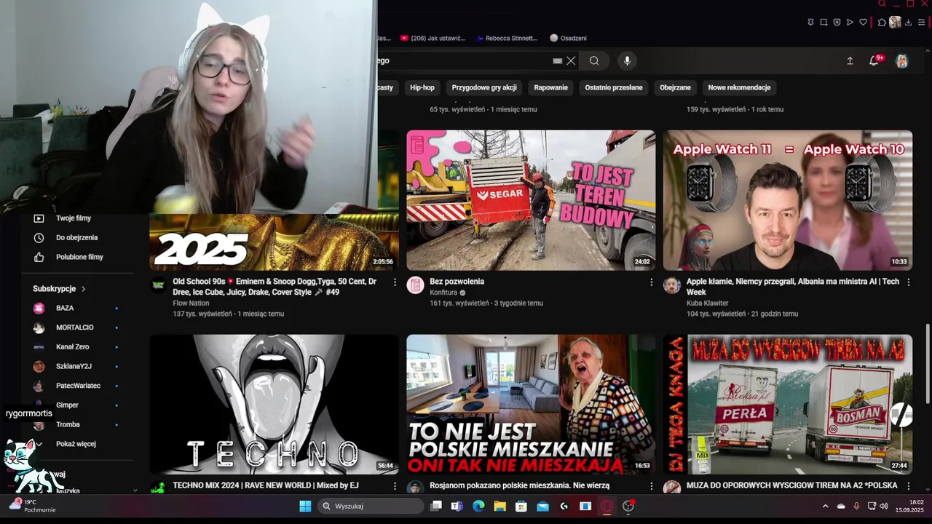This screenshot has height=524, width=932.
Task: Click the YouTube search magnifier button
Action: (594, 61)
